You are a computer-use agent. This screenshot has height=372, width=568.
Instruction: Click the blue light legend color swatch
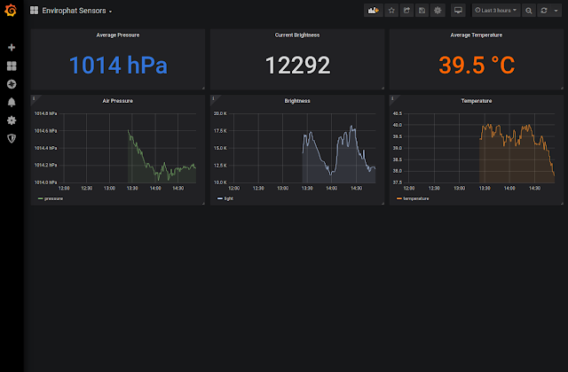220,198
